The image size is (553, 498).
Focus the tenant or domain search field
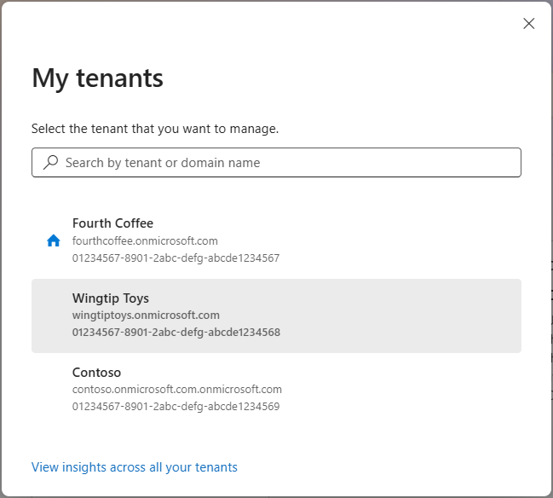(x=276, y=162)
